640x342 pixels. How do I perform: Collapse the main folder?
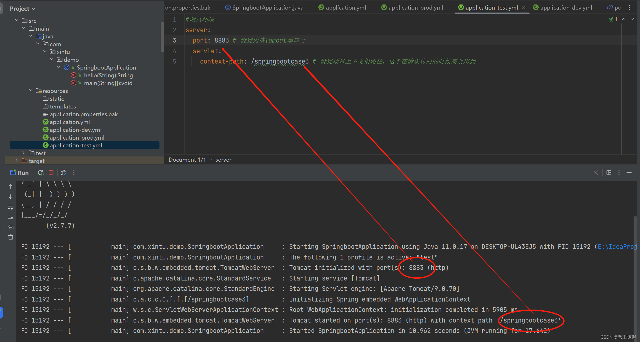tap(24, 28)
